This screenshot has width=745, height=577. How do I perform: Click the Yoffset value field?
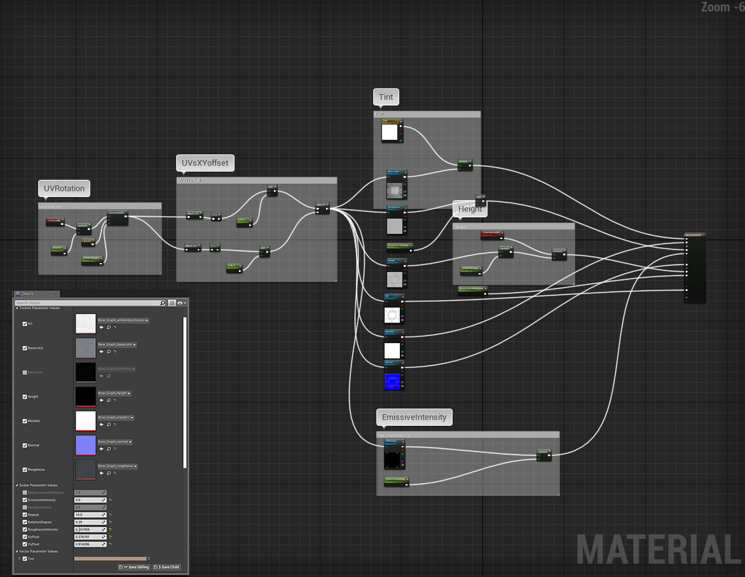point(90,544)
